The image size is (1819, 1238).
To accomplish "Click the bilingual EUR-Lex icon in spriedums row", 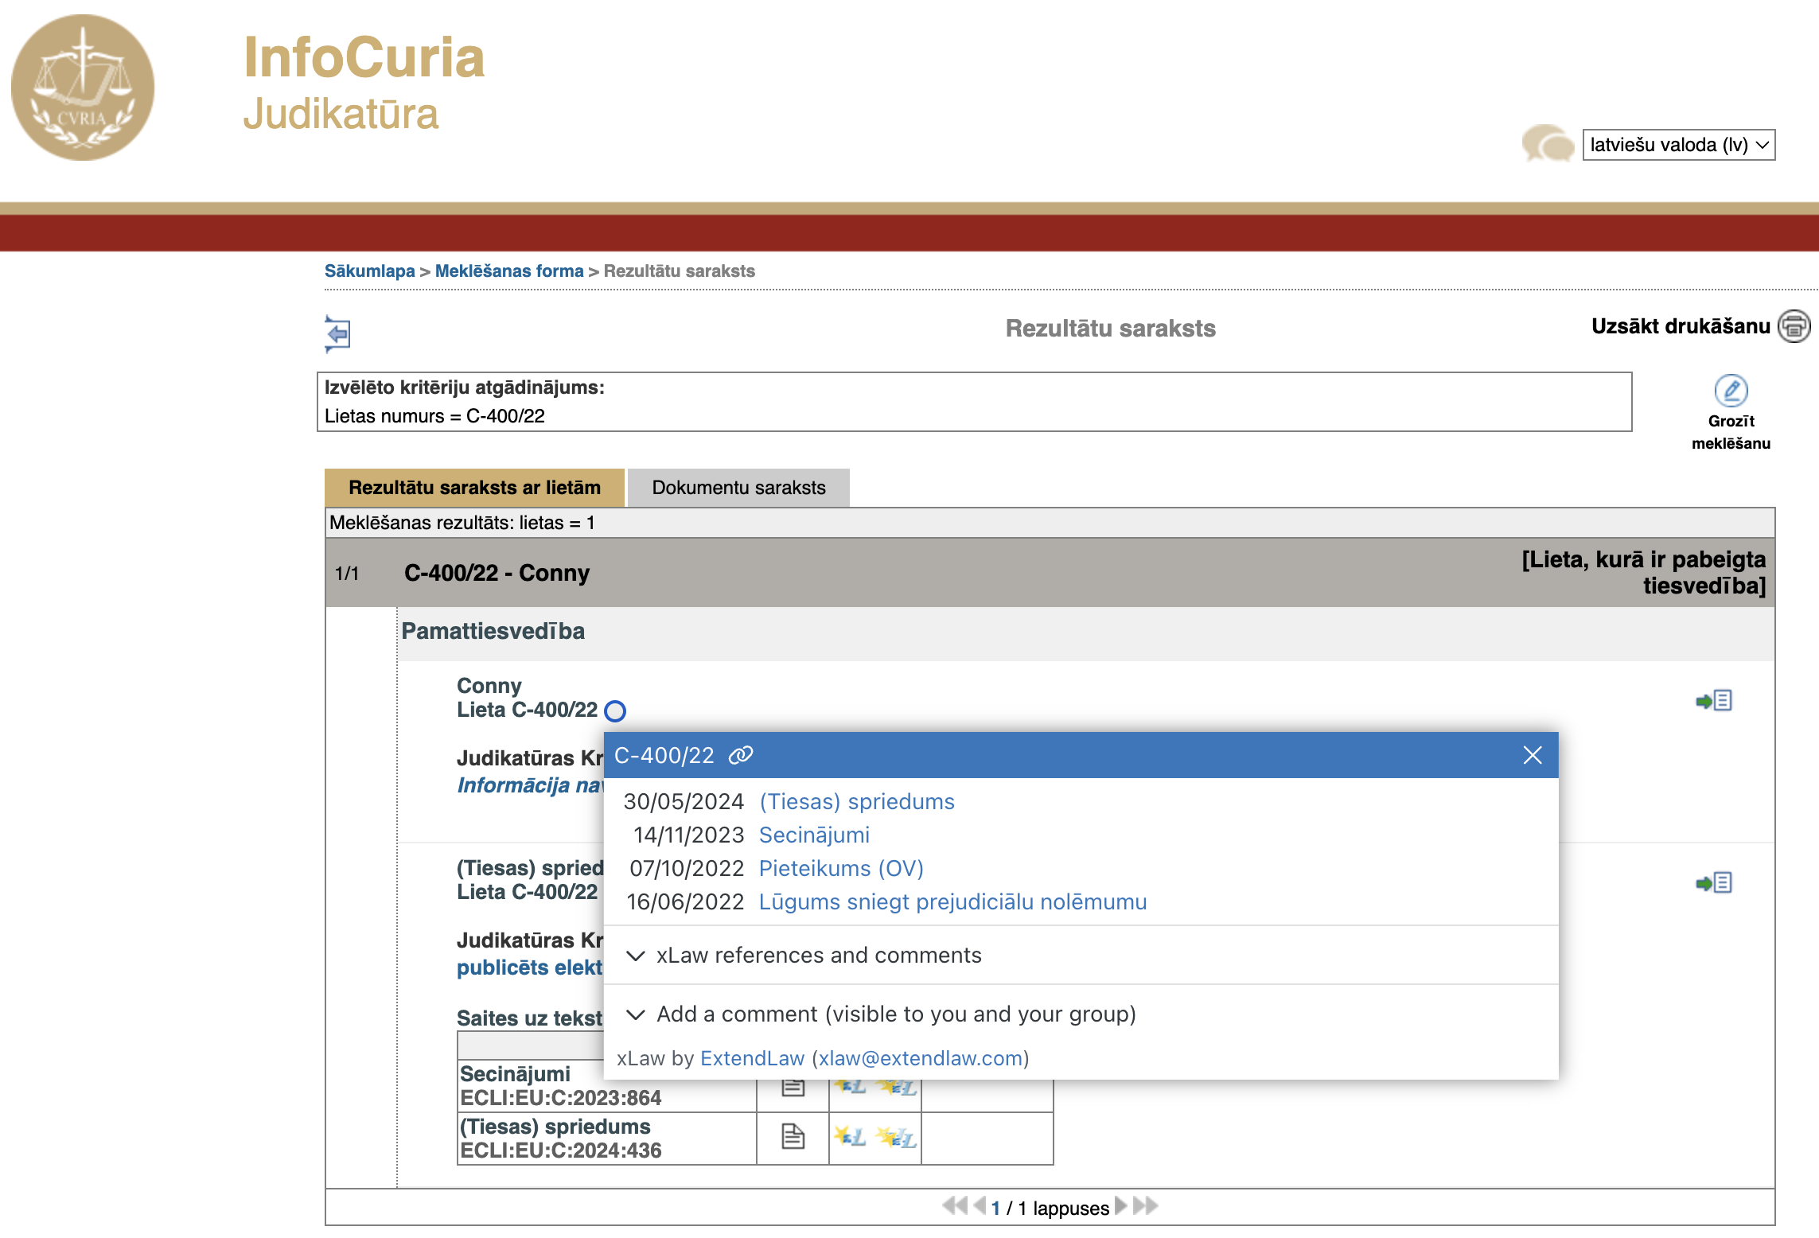I will [896, 1137].
